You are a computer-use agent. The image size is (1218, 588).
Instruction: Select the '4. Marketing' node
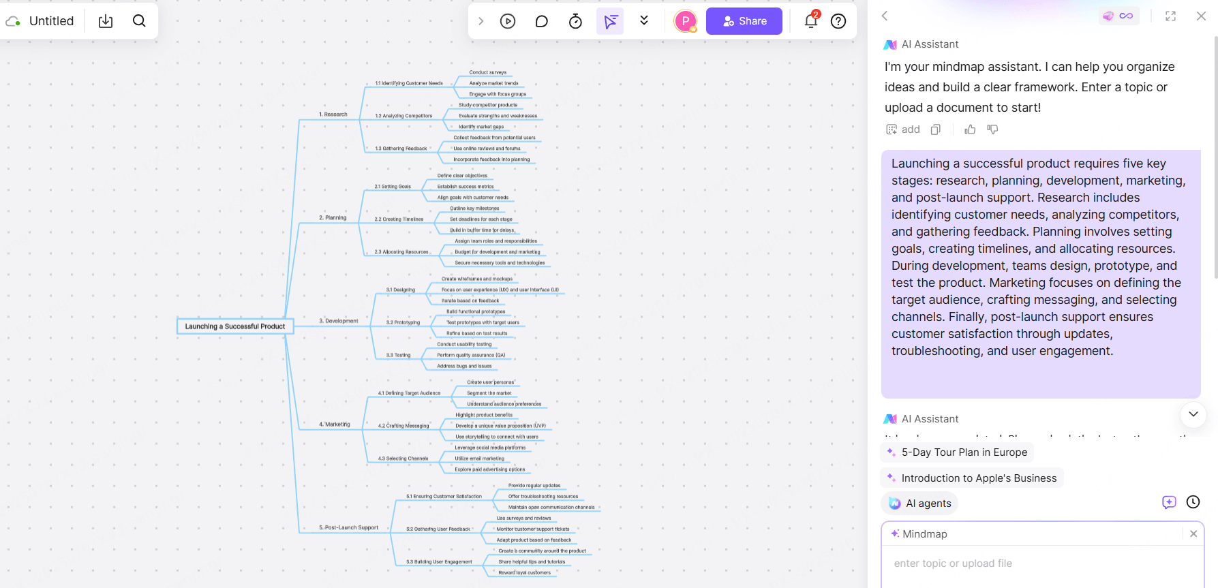(x=335, y=424)
